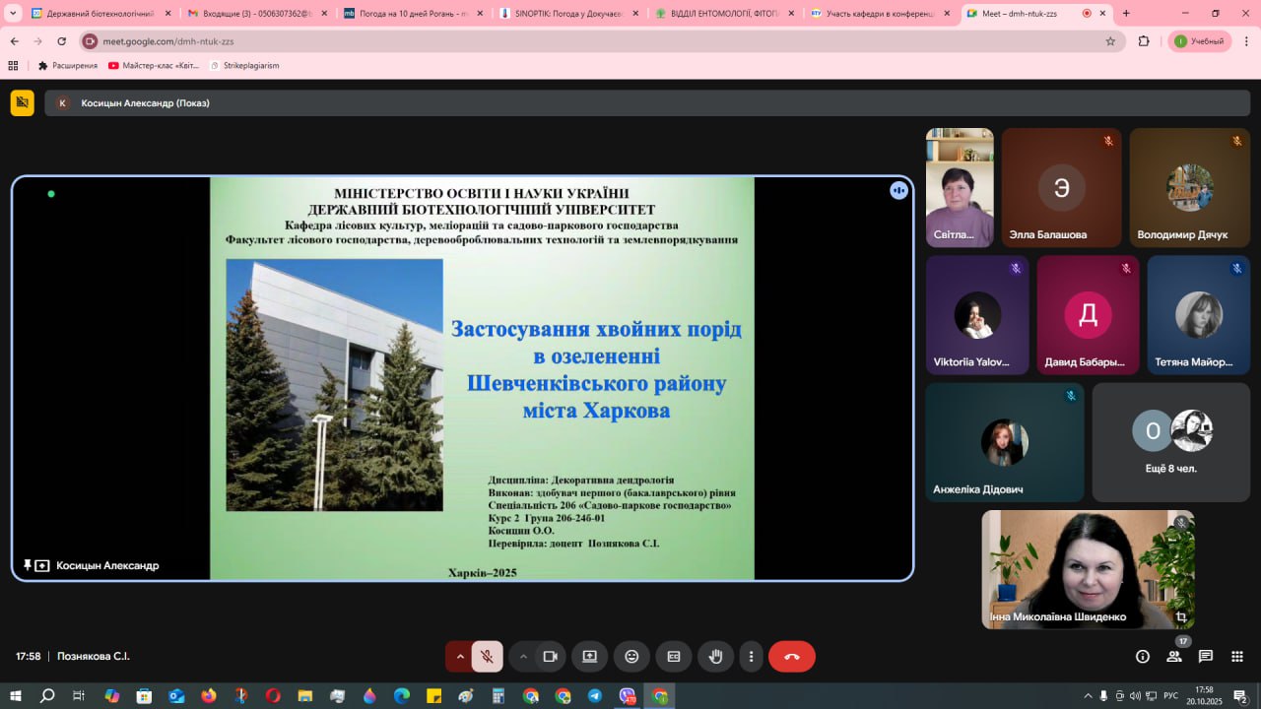Expand the video settings arrow
The width and height of the screenshot is (1261, 709).
523,656
